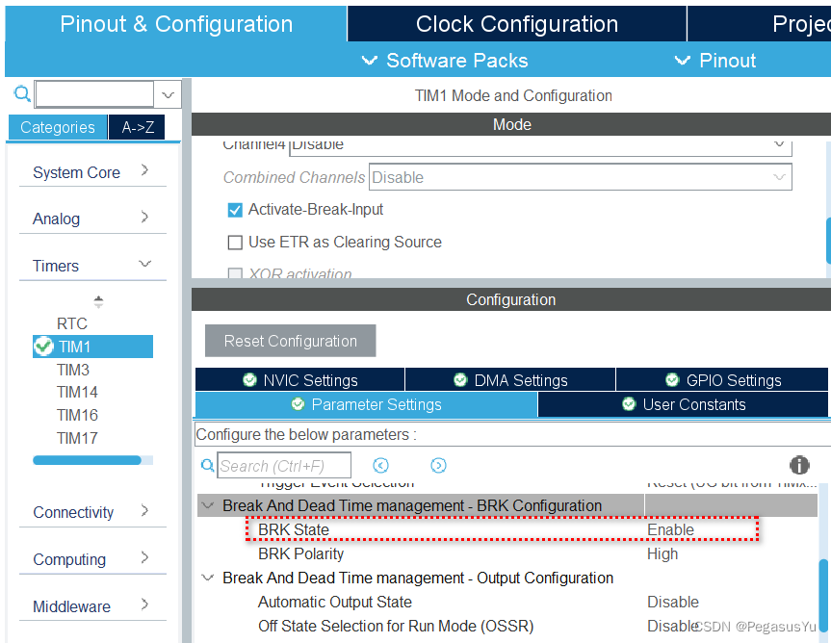Open the NVIC Settings tab
This screenshot has width=831, height=643.
tap(299, 380)
